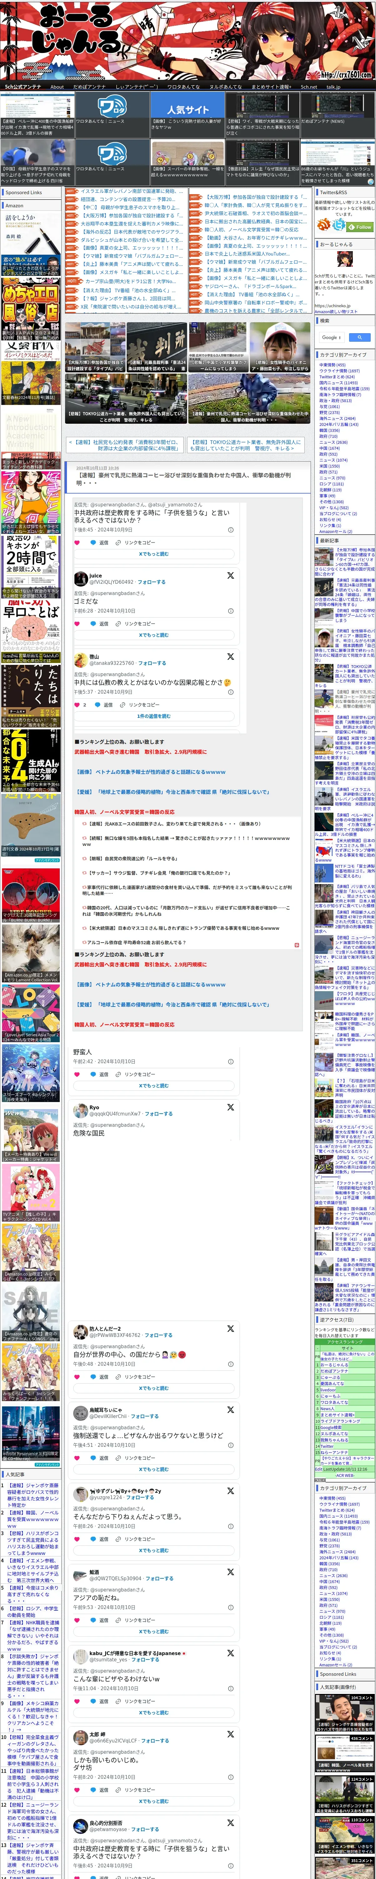Click Xでもっと読む under 鮭酒's tweet
Viewport: 376px width, 1879px height.
(154, 1632)
